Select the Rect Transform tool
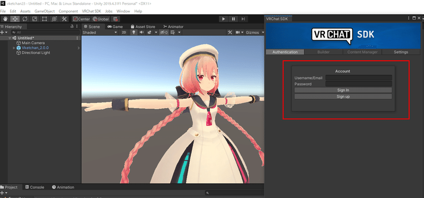This screenshot has width=424, height=198. tap(45, 19)
